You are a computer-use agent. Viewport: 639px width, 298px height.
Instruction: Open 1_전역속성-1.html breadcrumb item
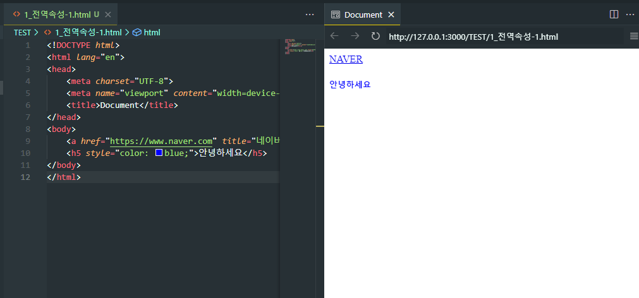88,32
